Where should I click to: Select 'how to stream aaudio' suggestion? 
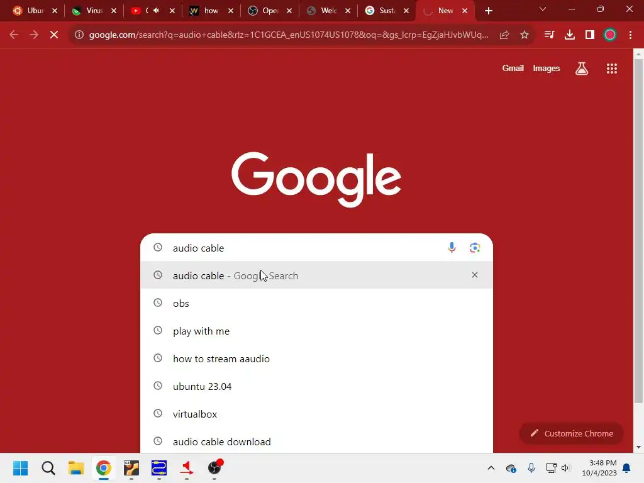click(x=316, y=358)
